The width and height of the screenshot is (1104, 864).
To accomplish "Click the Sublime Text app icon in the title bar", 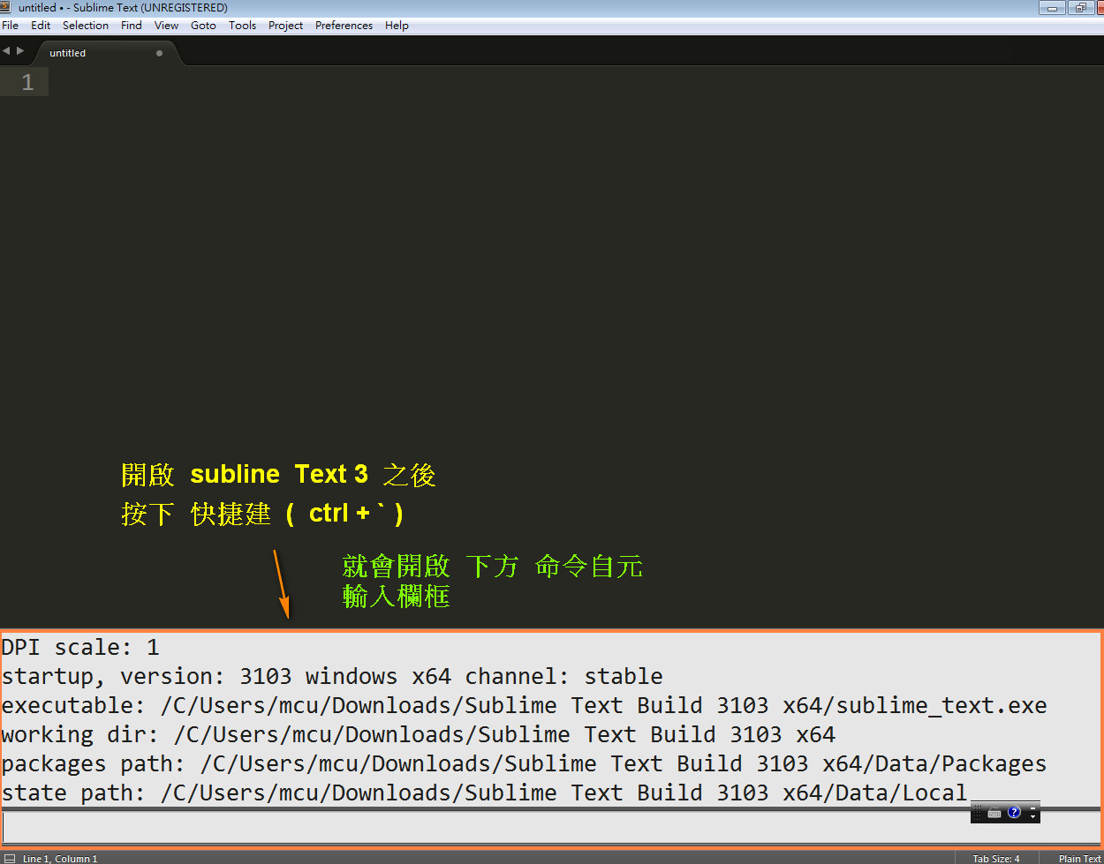I will pyautogui.click(x=5, y=7).
